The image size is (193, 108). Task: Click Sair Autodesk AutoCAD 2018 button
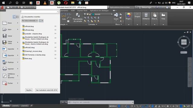[x=46, y=90]
